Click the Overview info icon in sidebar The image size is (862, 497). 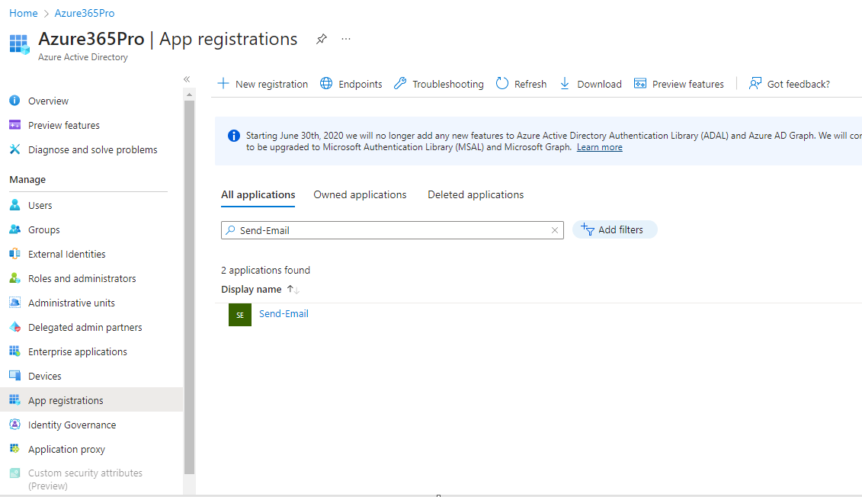[x=14, y=101]
